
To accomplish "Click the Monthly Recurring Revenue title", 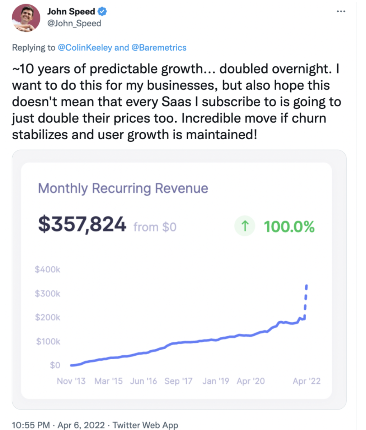I will pos(123,188).
